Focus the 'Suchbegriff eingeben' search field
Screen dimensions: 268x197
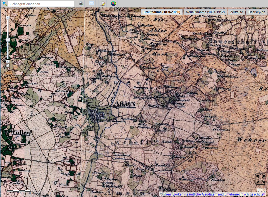[41, 4]
